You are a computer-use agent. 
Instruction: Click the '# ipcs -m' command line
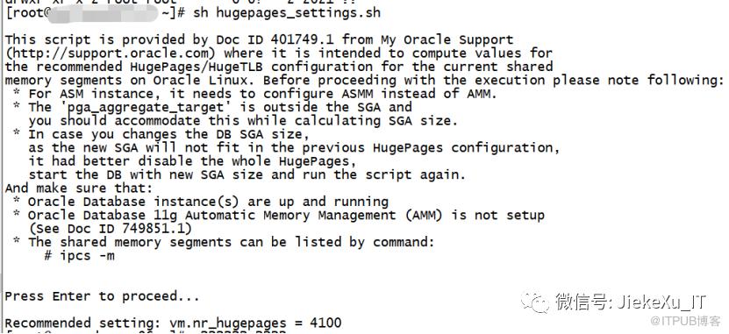(x=79, y=255)
